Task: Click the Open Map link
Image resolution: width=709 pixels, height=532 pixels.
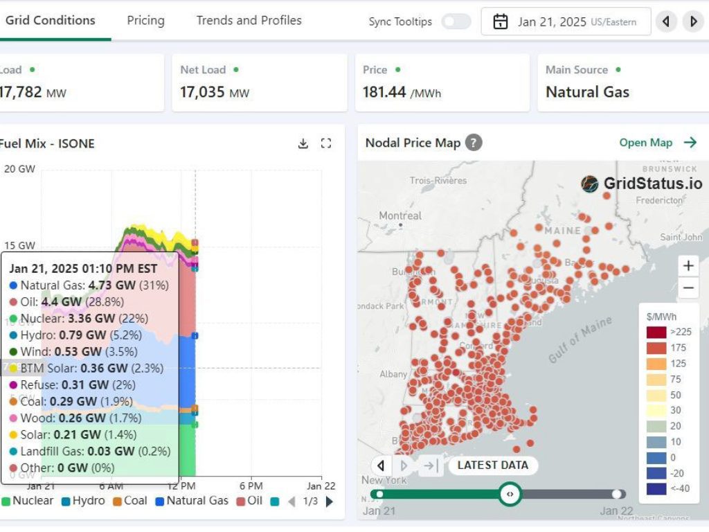Action: tap(658, 143)
